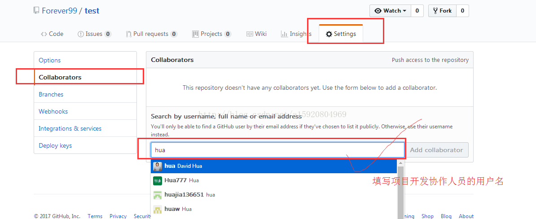This screenshot has width=536, height=219.
Task: Click the repository book icon
Action: [x=36, y=11]
